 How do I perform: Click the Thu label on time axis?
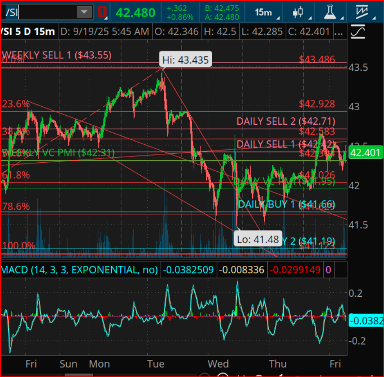pos(278,364)
